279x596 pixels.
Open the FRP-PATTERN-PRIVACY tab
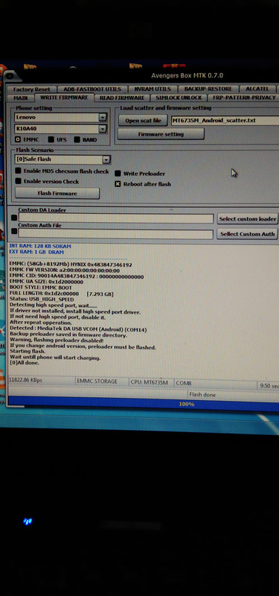[243, 98]
